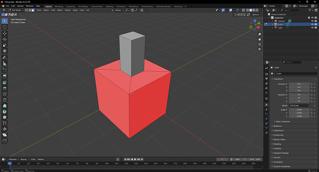Toggle Collection visibility eye icon

coord(312,18)
